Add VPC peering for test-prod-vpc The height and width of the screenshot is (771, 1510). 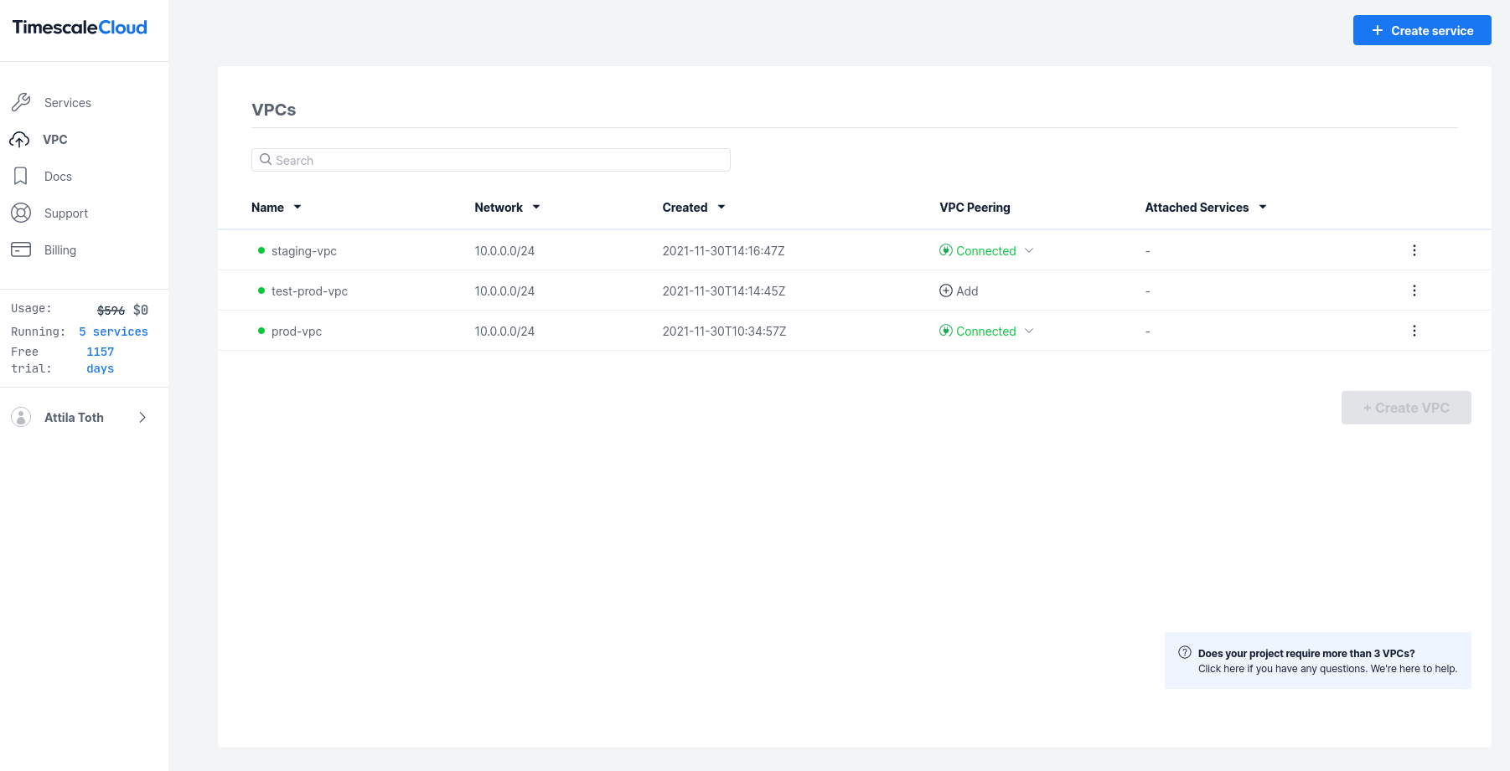coord(959,290)
